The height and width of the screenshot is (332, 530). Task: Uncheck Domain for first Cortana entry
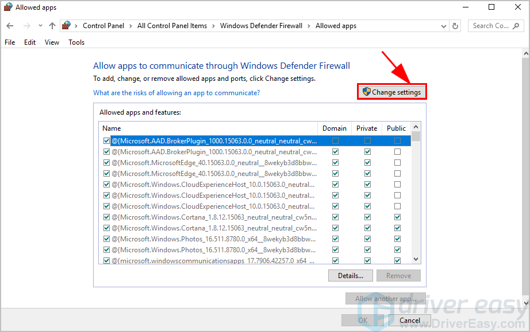(335, 217)
